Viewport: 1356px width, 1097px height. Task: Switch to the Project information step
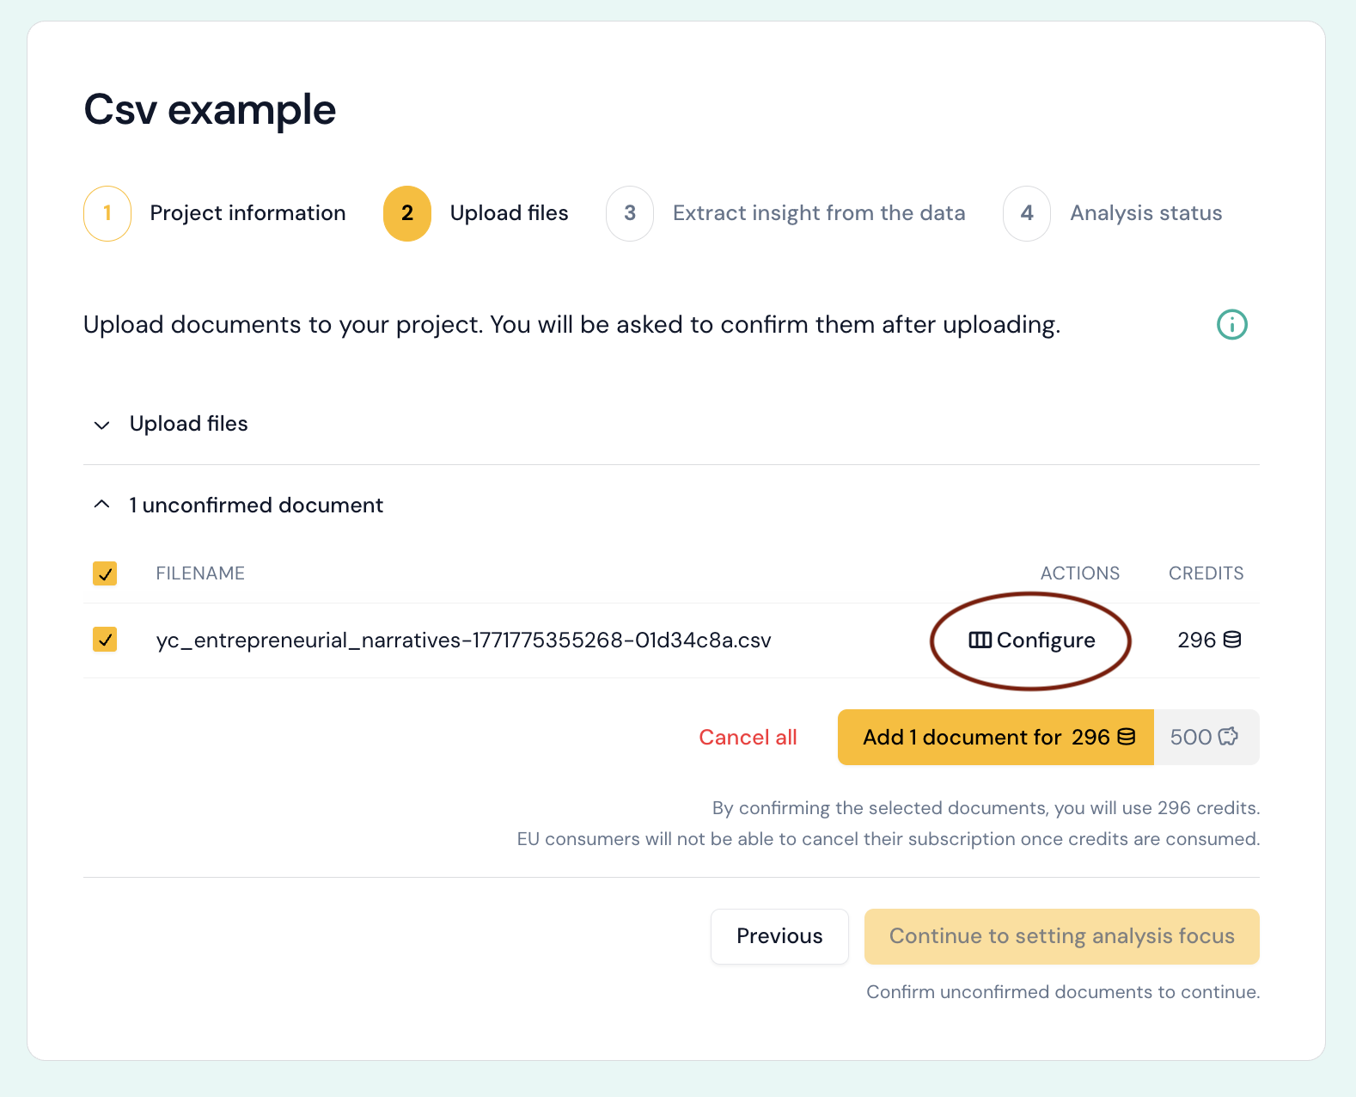coord(247,213)
